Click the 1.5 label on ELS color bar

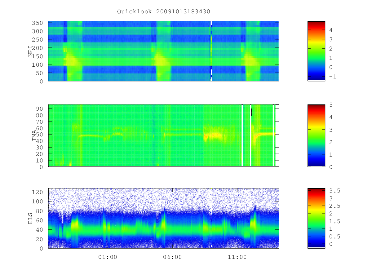[334, 221]
